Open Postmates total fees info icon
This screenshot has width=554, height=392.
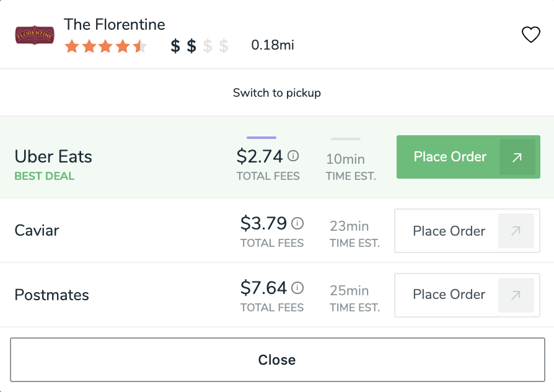coord(297,288)
